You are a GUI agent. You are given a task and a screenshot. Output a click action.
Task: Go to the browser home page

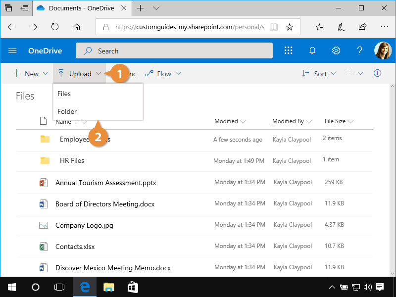(x=77, y=27)
